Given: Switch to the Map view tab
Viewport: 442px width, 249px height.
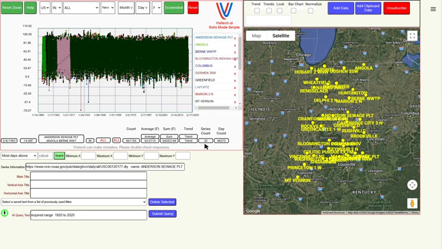Looking at the screenshot, I should click(256, 36).
